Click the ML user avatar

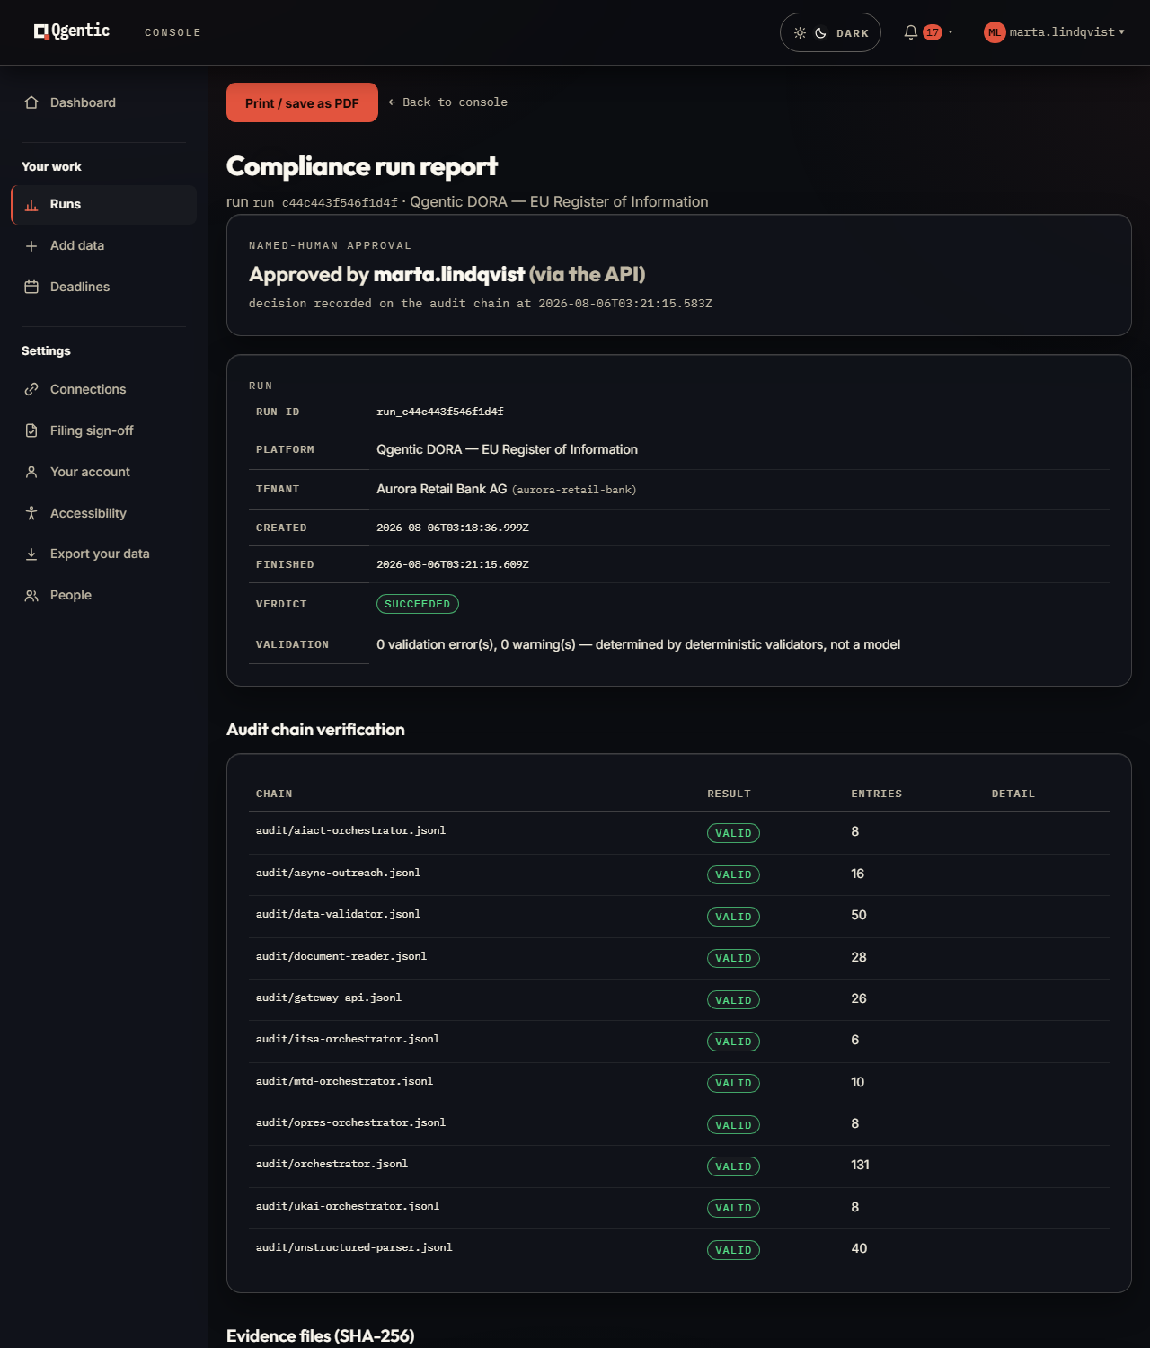(995, 32)
